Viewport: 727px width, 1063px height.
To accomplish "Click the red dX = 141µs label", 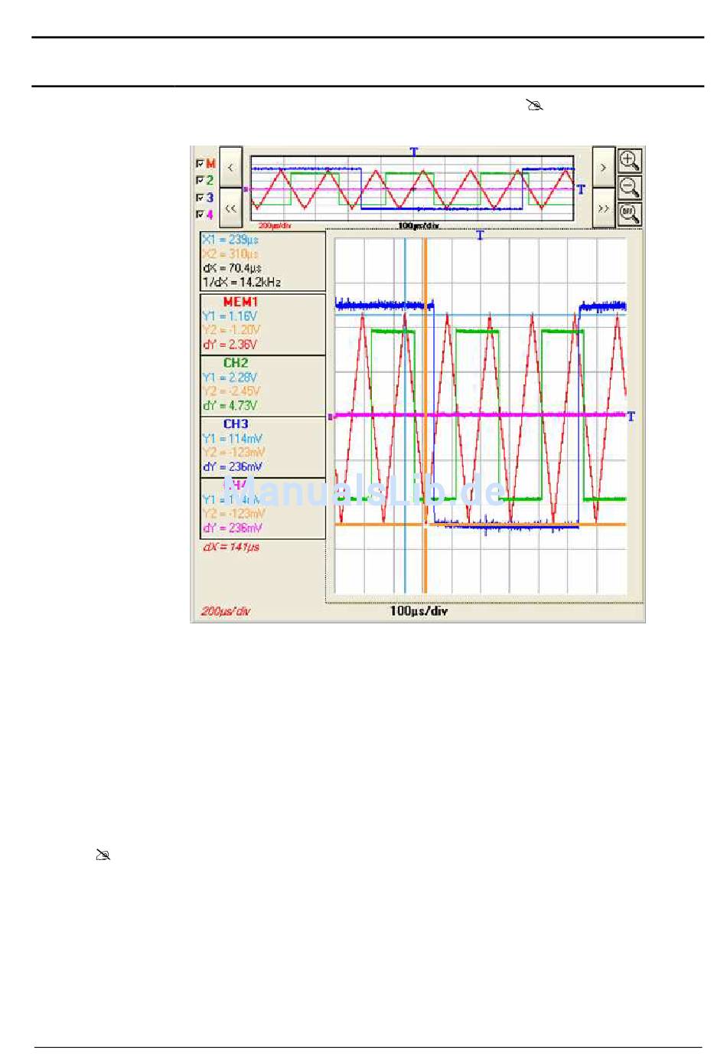I will (x=230, y=547).
